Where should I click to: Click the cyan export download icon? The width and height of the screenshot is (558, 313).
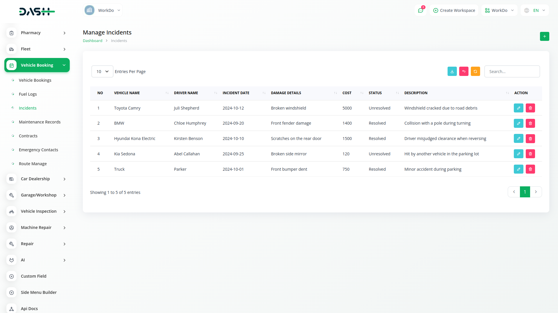tap(452, 71)
